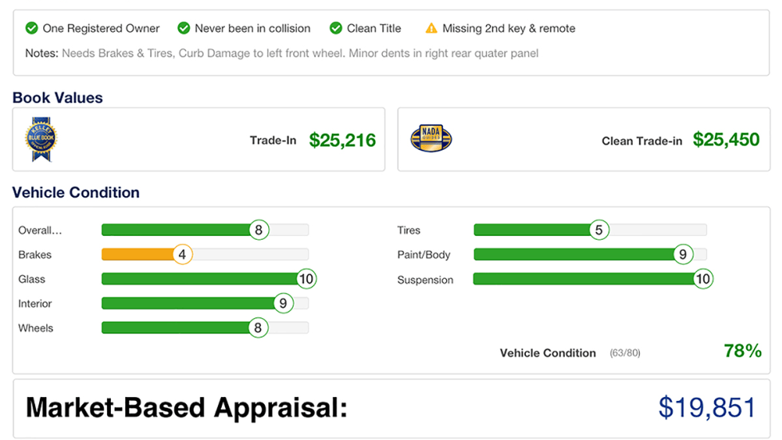
Task: Click the Clean Trade-in value $25,450
Action: tap(726, 140)
